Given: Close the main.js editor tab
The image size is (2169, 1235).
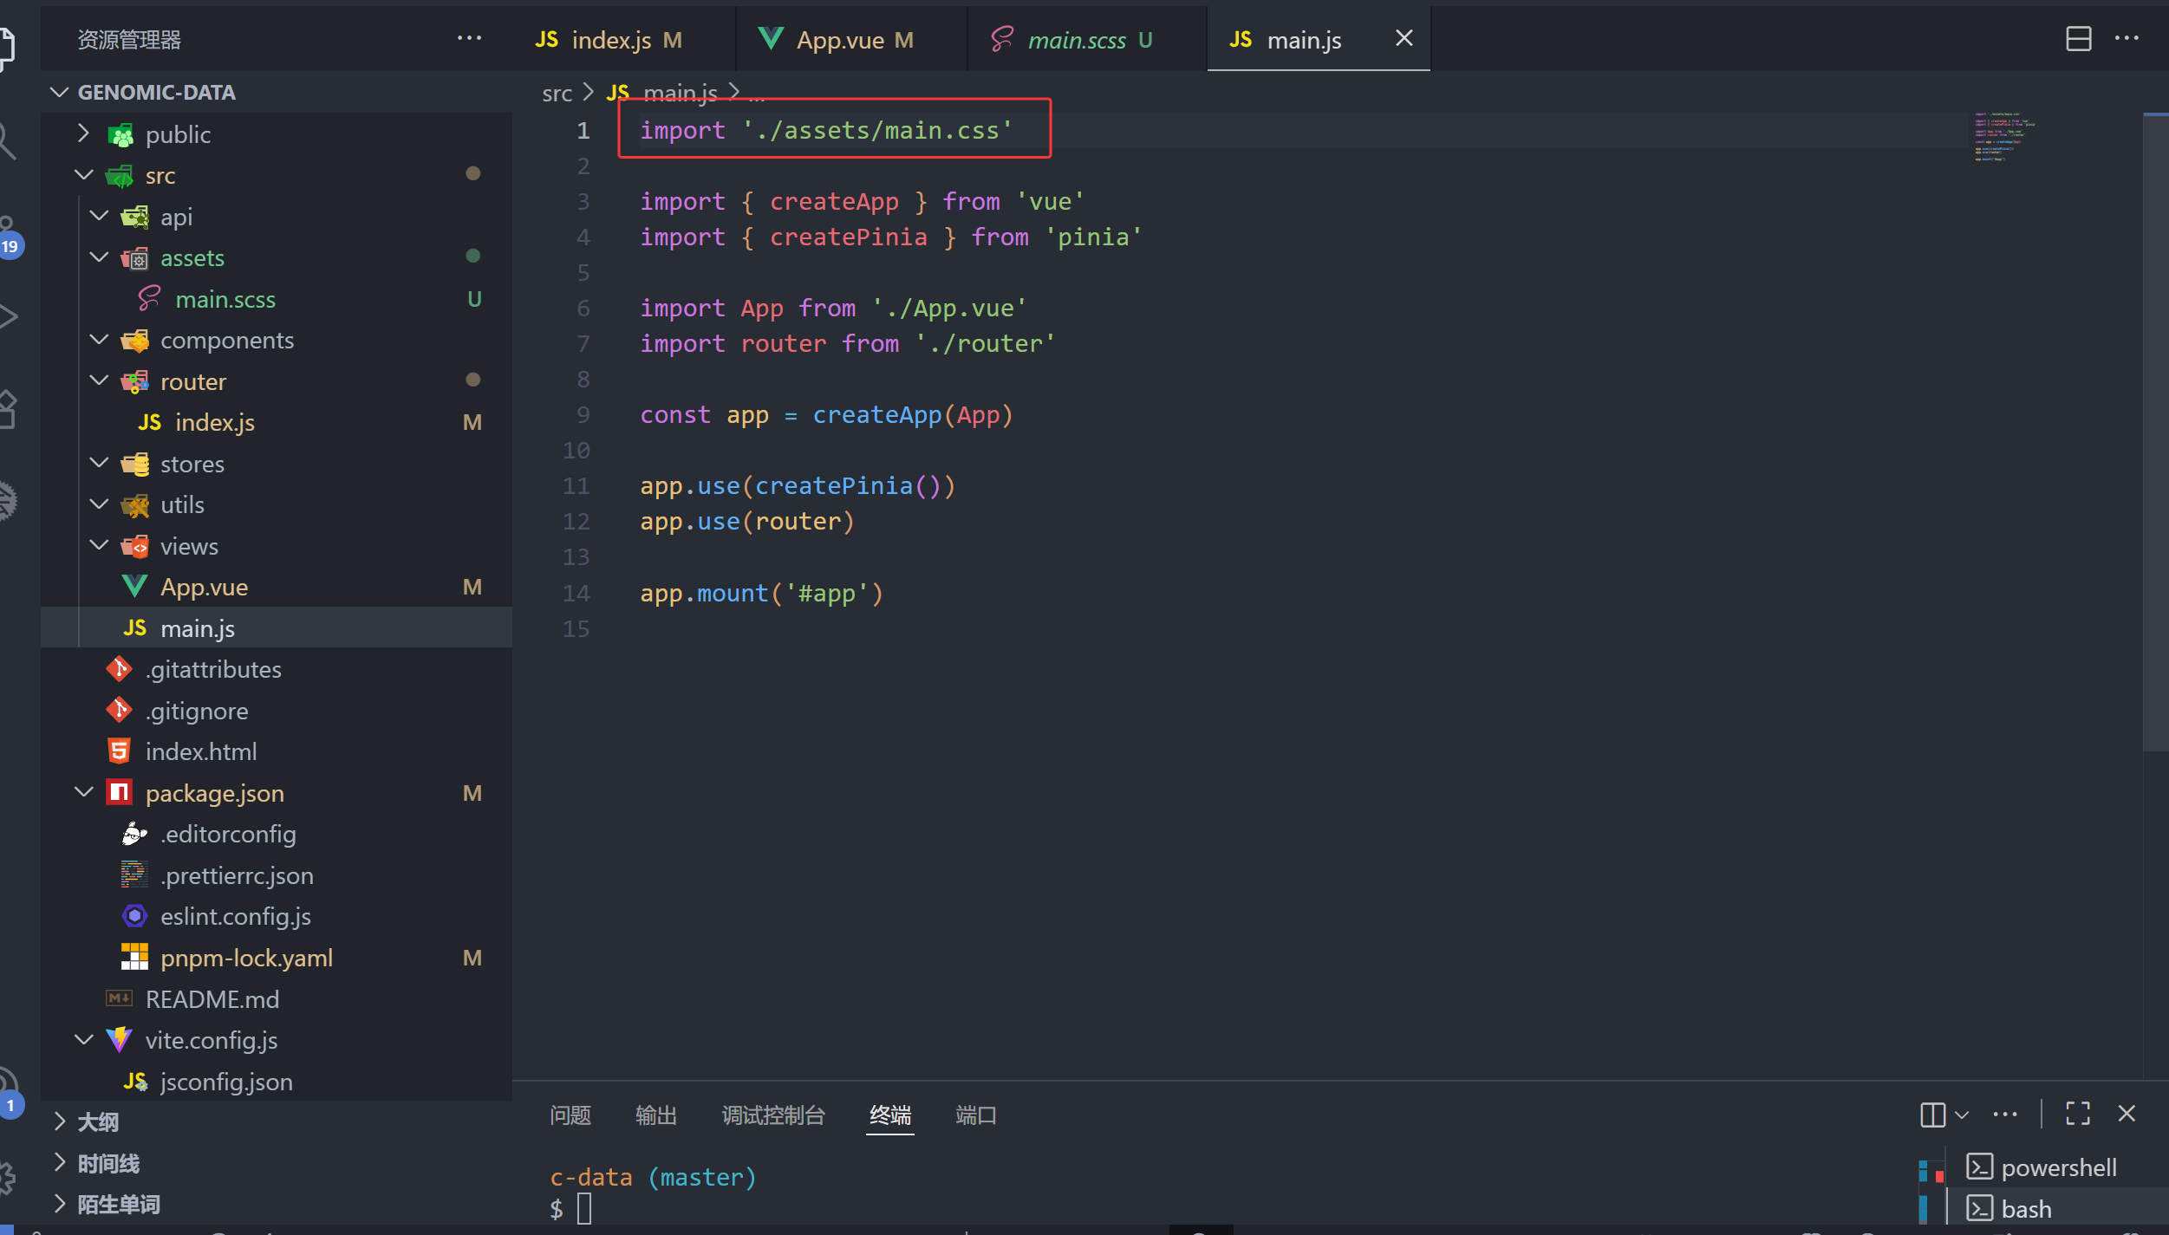Looking at the screenshot, I should coord(1404,39).
